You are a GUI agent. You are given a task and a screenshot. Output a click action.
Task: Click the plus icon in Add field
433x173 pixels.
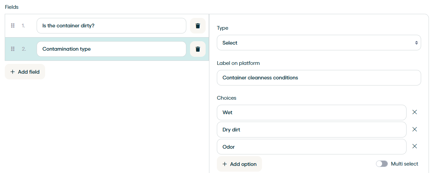(x=13, y=72)
